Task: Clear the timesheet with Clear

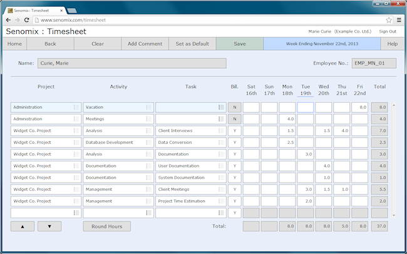Action: pyautogui.click(x=98, y=44)
